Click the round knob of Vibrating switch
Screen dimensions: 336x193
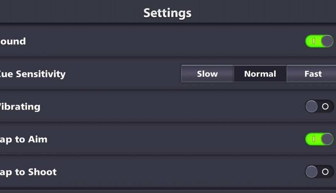311,106
